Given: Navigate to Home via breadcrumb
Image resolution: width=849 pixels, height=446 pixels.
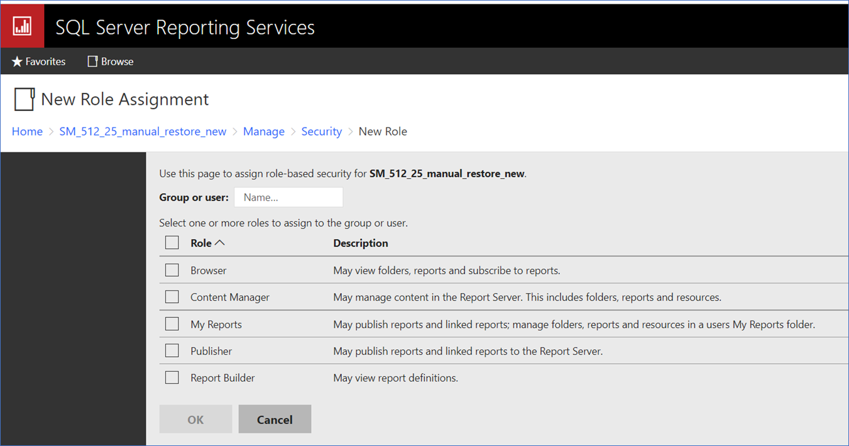Looking at the screenshot, I should [x=27, y=131].
